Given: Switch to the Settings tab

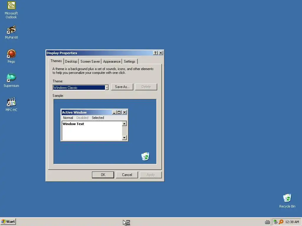Looking at the screenshot, I should 129,62.
